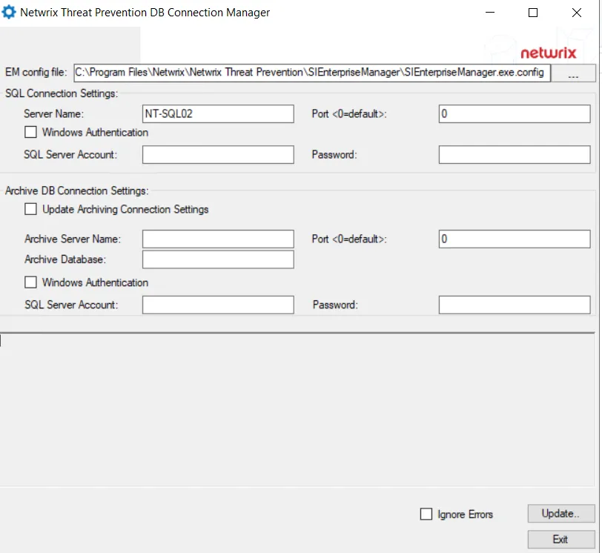Click the Update.. button
This screenshot has width=602, height=553.
tap(561, 514)
